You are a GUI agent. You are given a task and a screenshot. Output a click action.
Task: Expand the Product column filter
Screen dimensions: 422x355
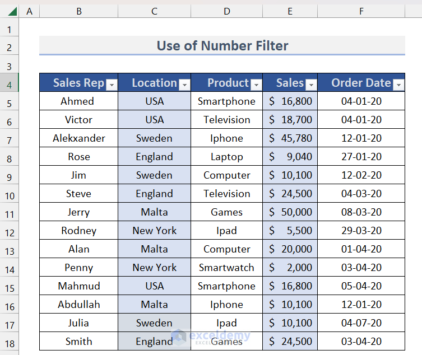256,85
